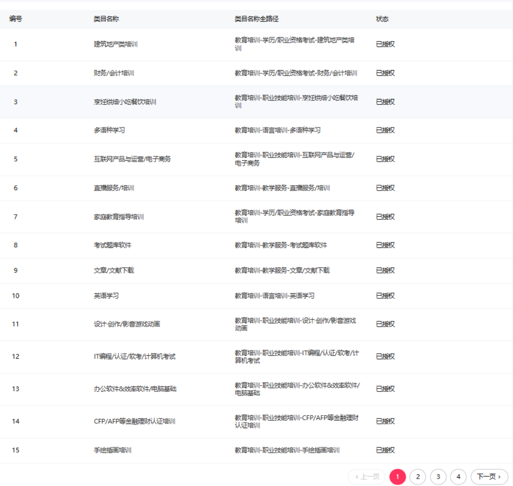Click the 下一页 next page button

489,477
